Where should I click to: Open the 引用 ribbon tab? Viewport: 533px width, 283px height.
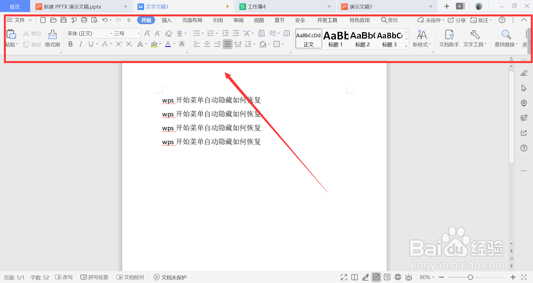click(x=218, y=20)
